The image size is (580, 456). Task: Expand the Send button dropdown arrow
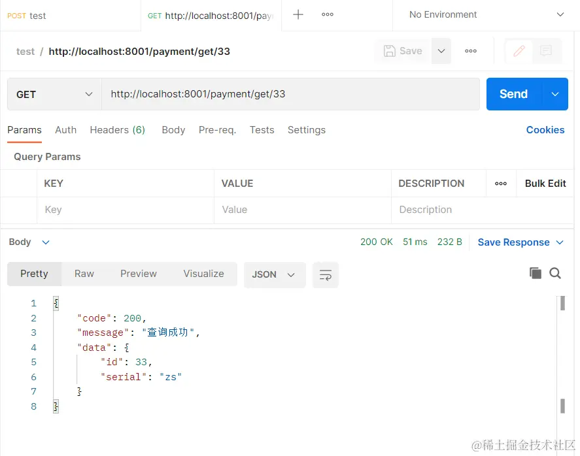click(x=555, y=94)
